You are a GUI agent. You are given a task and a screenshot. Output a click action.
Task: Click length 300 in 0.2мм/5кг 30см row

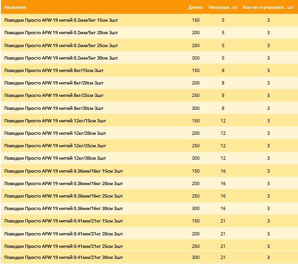click(195, 58)
